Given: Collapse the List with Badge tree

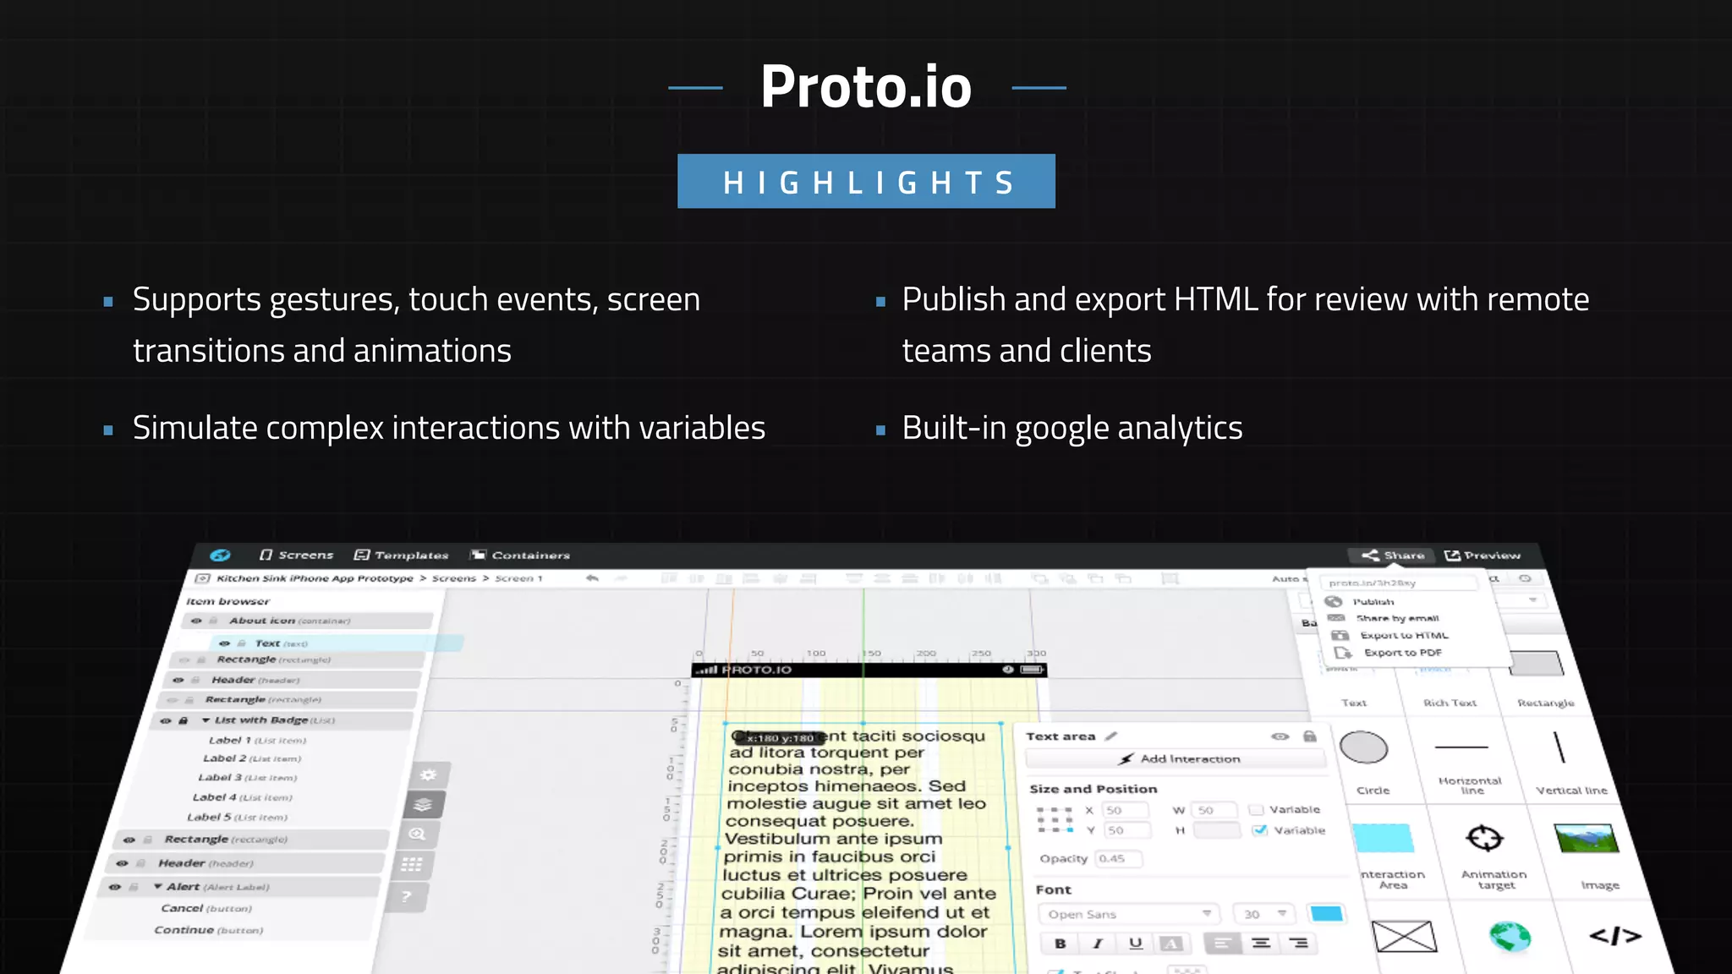Looking at the screenshot, I should (x=206, y=720).
